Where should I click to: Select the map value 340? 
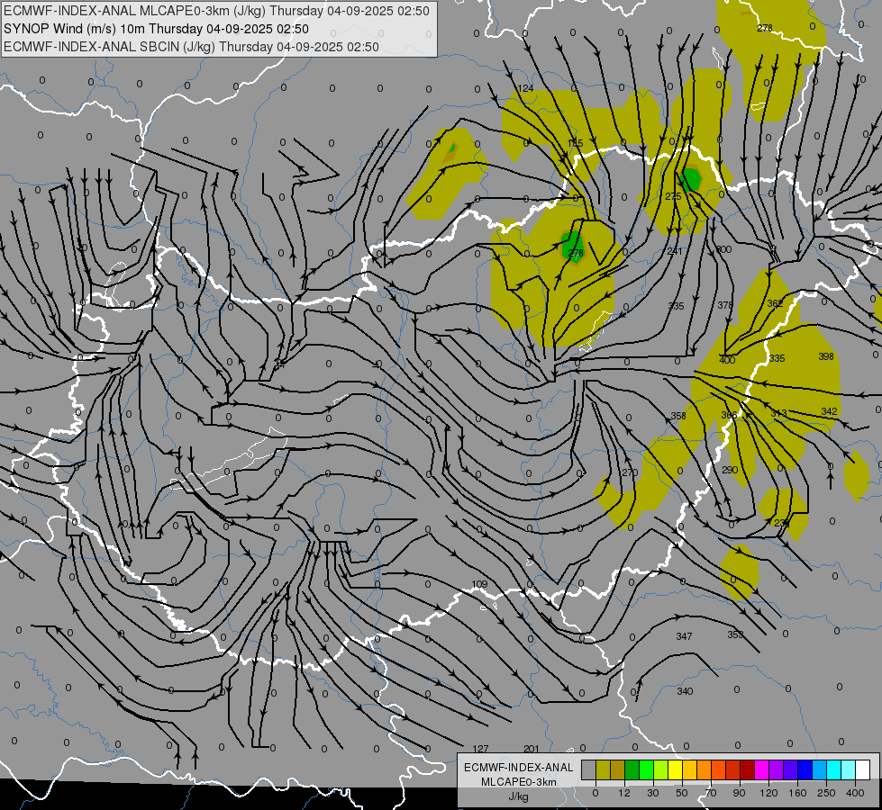tap(685, 691)
